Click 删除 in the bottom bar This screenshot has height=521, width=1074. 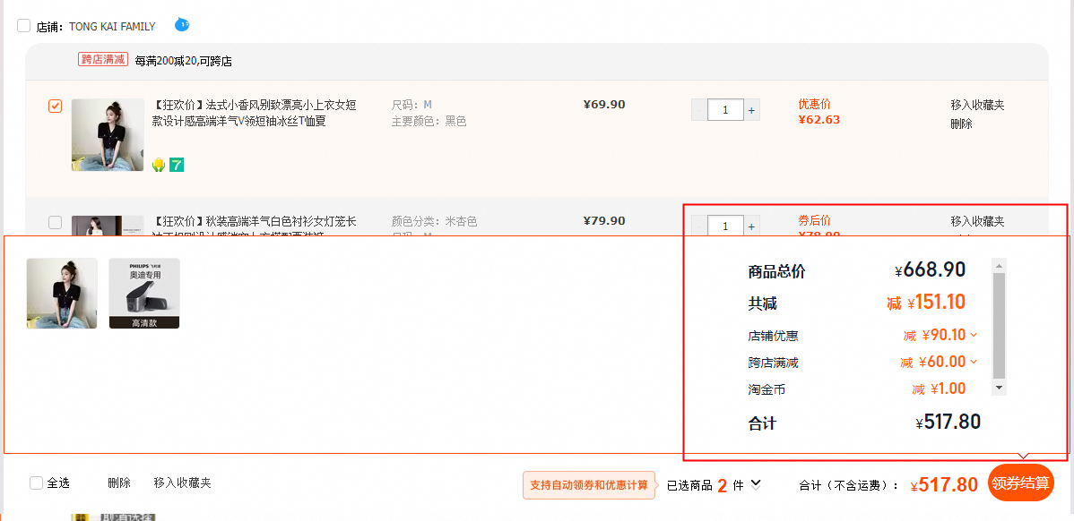coord(119,483)
